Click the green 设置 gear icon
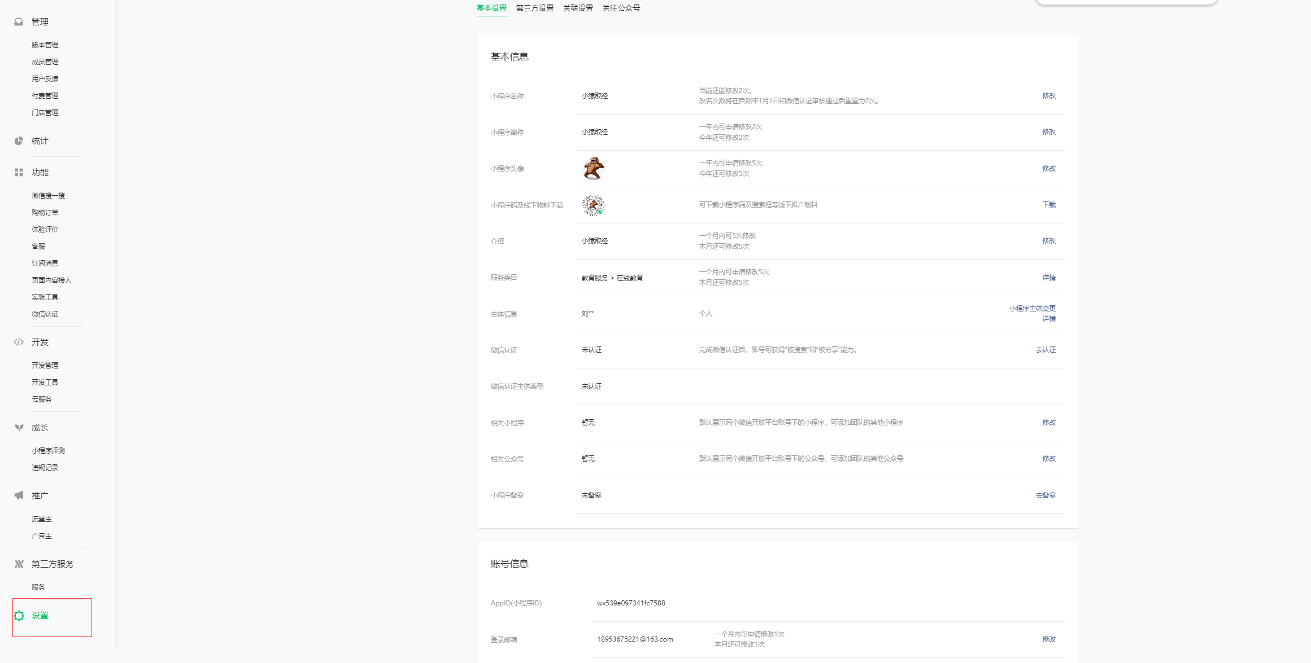 click(19, 616)
